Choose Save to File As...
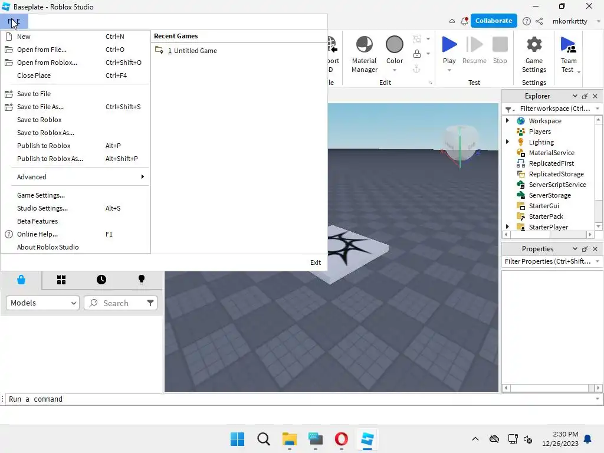 [75, 107]
